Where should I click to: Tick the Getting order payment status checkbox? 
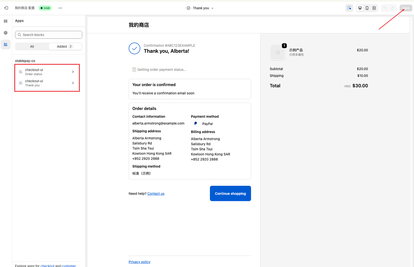point(134,69)
